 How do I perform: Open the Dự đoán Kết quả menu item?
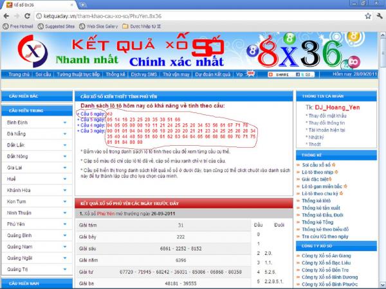click(x=213, y=74)
